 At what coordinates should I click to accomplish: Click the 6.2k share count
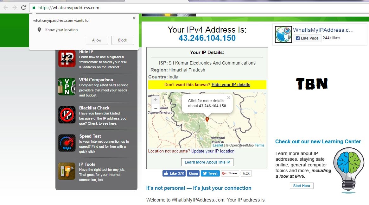pos(246,173)
